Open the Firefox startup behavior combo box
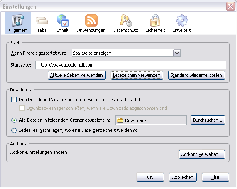Image resolution: width=237 pixels, height=189 pixels. [126, 53]
